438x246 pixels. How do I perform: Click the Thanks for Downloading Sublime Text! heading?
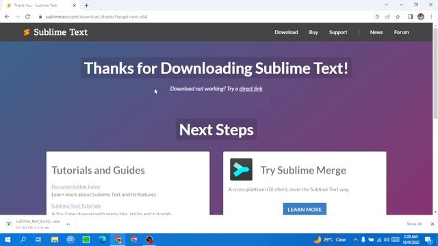point(216,68)
